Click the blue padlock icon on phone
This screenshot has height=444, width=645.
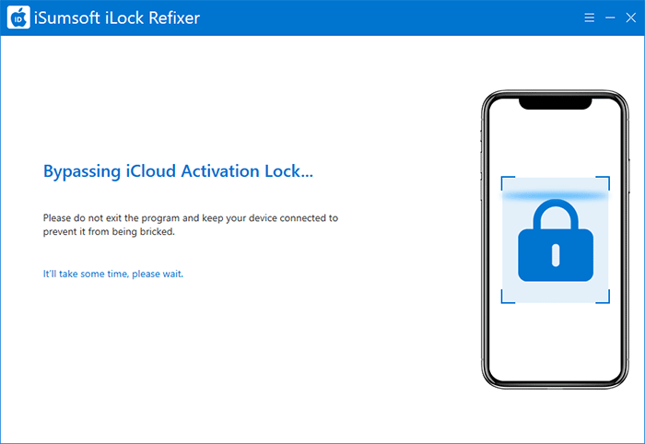click(556, 240)
